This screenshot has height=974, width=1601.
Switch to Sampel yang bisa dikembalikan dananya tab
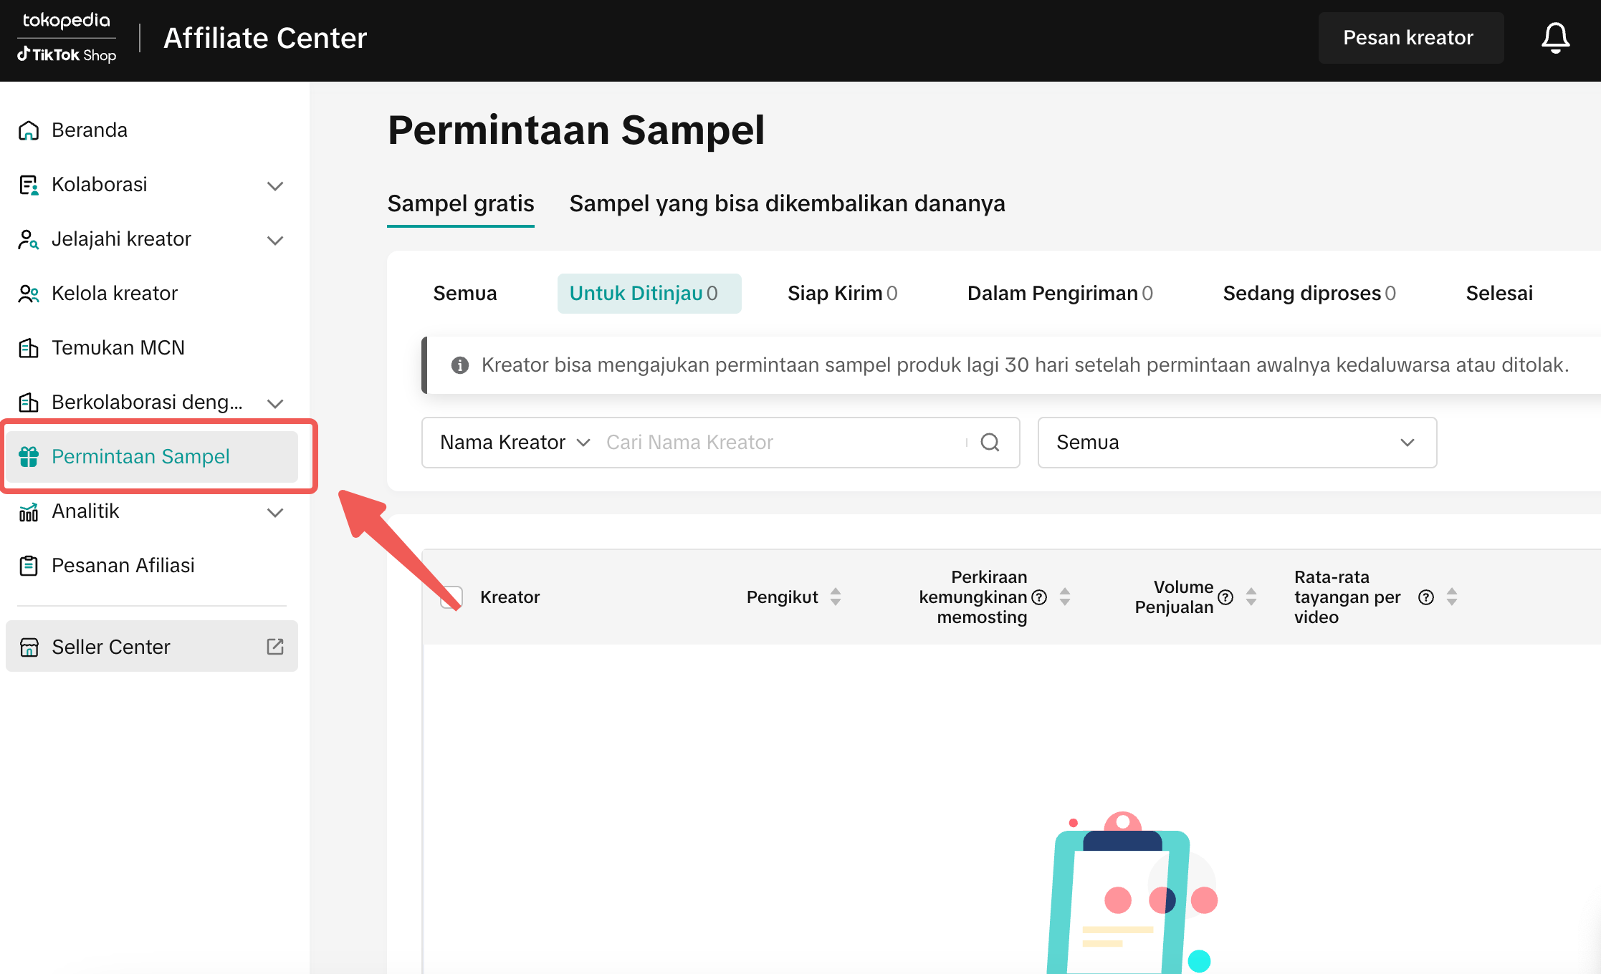pos(787,204)
